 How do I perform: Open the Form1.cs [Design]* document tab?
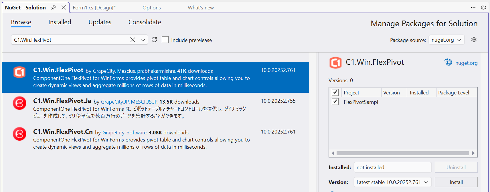(x=94, y=8)
